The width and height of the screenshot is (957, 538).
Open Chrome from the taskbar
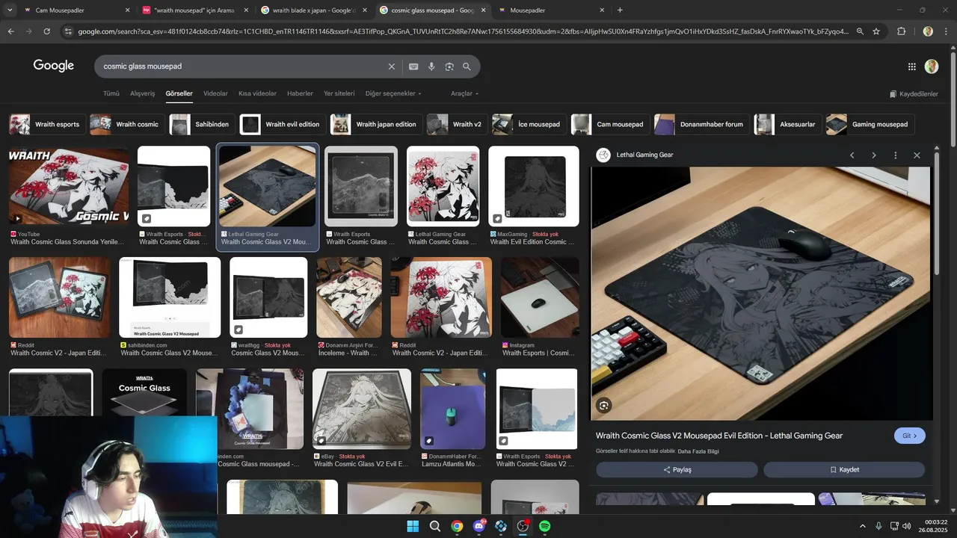(457, 526)
